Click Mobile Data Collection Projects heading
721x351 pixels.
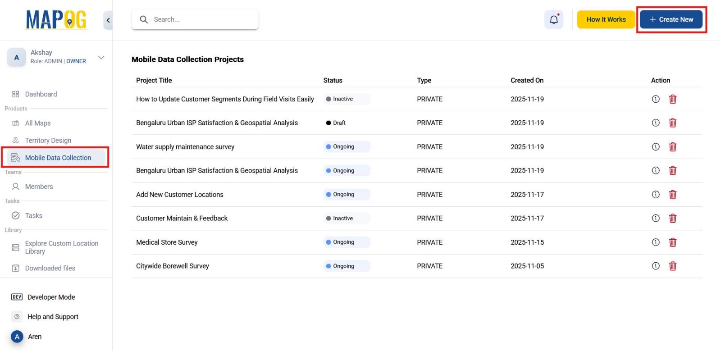coord(187,59)
